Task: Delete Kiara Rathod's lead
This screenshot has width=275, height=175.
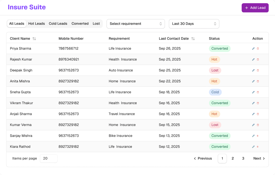Action: point(258,147)
